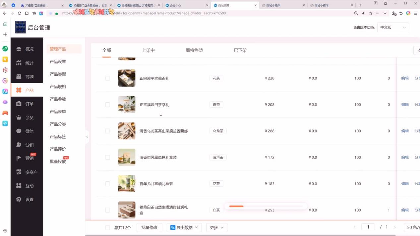Open the 订单 orders sidebar icon
Viewport: 420px width, 236px height.
point(19,104)
